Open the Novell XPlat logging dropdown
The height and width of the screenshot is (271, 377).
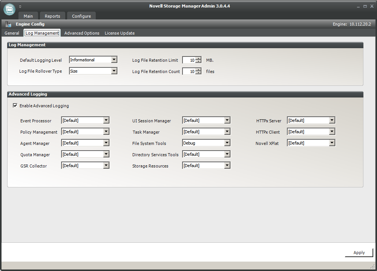[332, 143]
